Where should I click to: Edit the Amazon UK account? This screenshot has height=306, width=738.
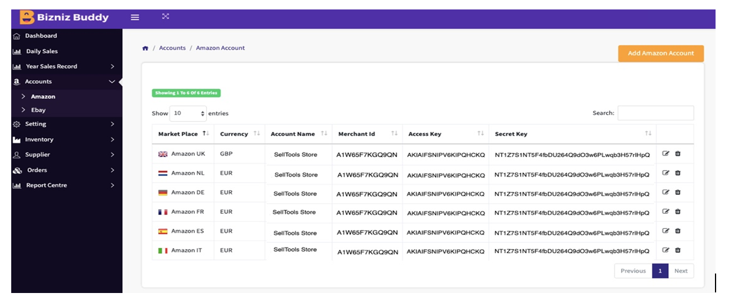(x=666, y=154)
